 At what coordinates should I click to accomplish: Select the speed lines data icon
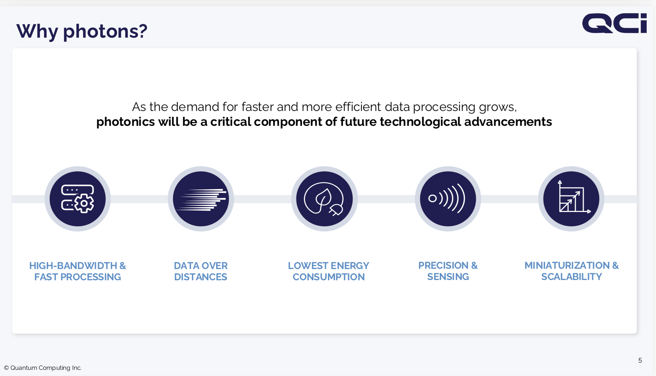(201, 199)
